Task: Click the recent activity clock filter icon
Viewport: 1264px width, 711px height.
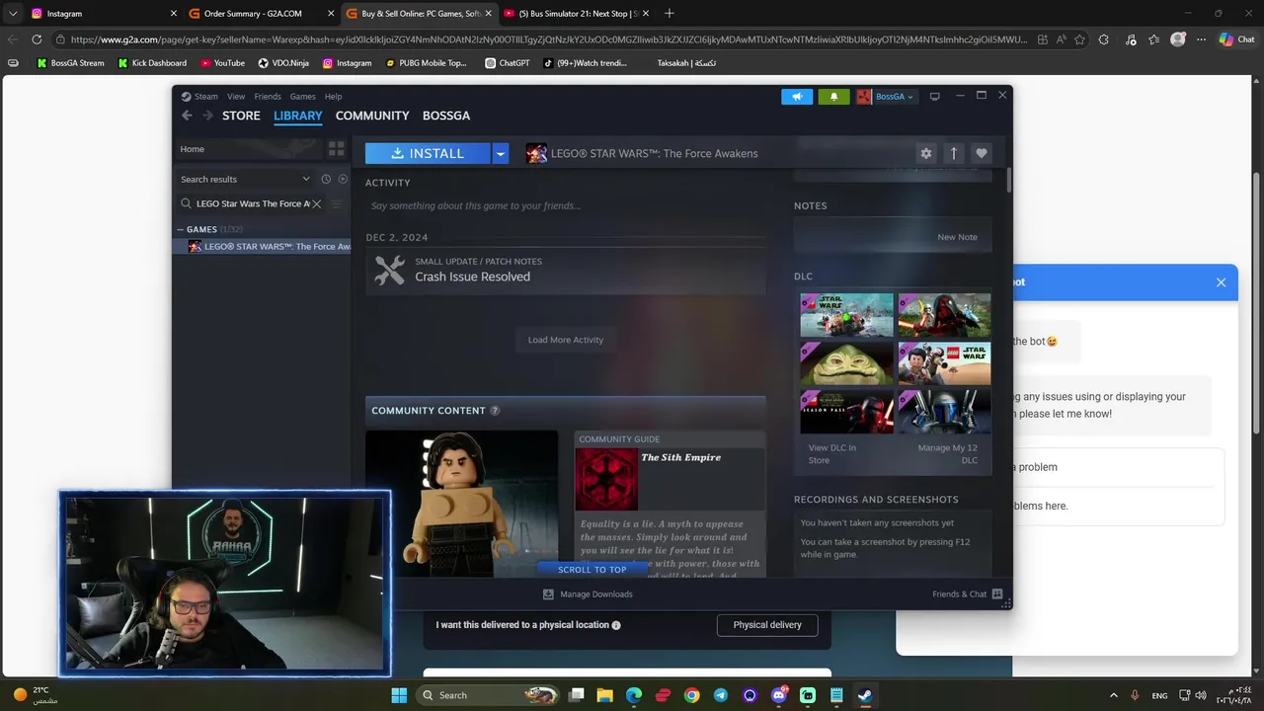Action: (x=326, y=179)
